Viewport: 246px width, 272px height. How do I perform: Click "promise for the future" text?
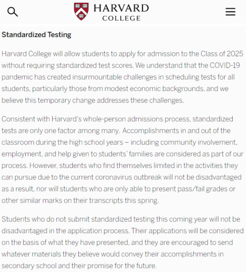click(122, 265)
